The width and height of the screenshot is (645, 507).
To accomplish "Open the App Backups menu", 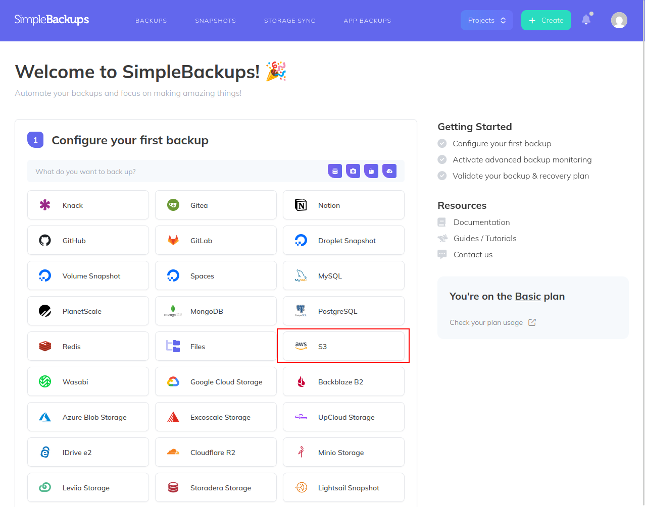I will coord(367,21).
